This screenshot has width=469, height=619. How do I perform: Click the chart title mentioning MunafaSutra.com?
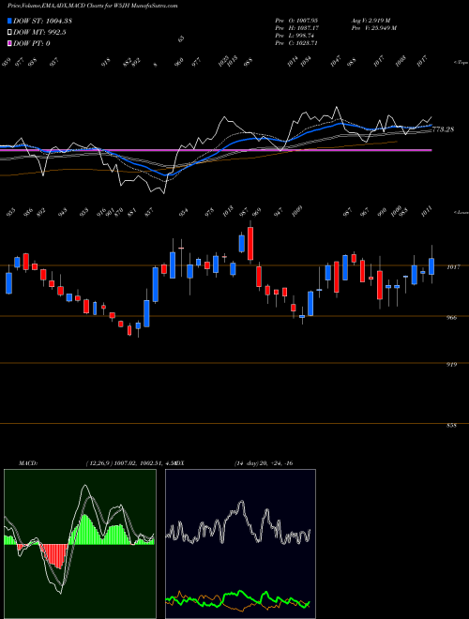click(92, 6)
